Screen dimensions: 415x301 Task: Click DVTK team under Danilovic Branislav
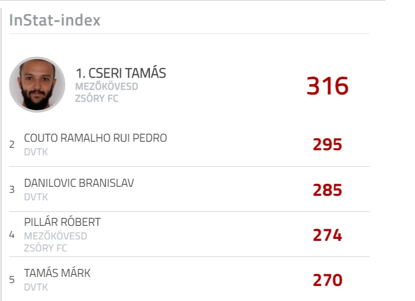36,197
